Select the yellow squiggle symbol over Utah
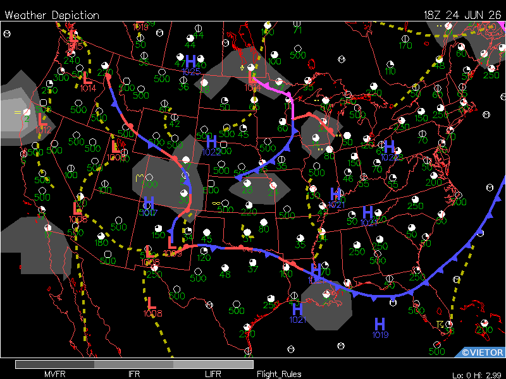The height and width of the screenshot is (379, 506). pos(139,177)
